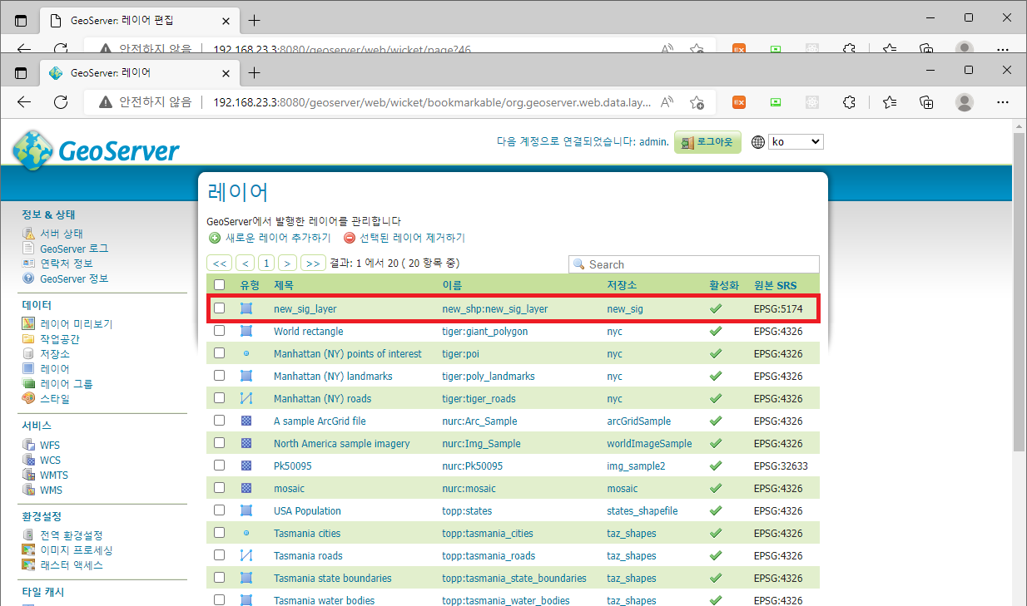Check the Manhattan (NY) points of interest checkbox
This screenshot has height=606, width=1027.
pyautogui.click(x=219, y=353)
